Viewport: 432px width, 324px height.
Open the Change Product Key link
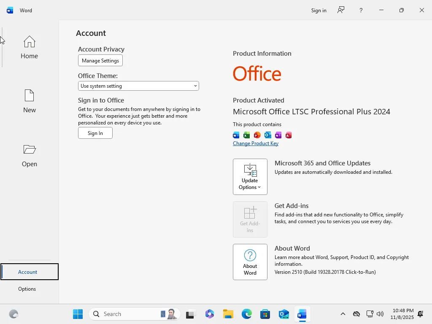(x=255, y=143)
